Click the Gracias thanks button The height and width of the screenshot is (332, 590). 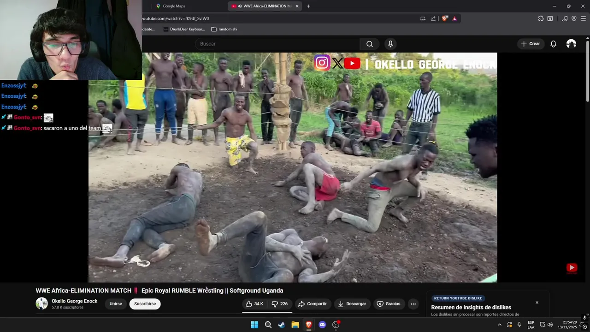(389, 304)
